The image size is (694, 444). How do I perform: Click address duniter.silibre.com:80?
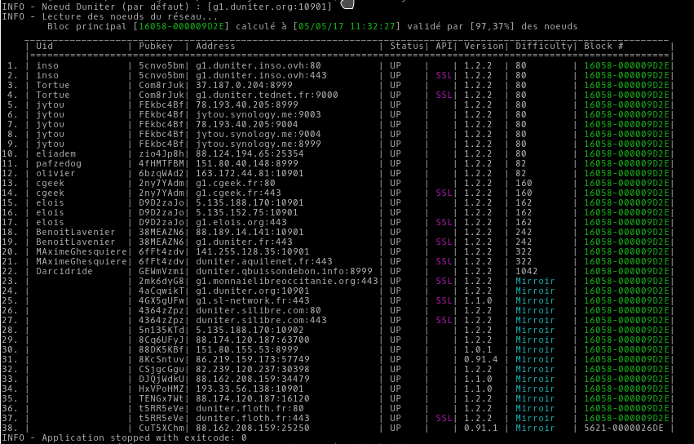click(259, 310)
